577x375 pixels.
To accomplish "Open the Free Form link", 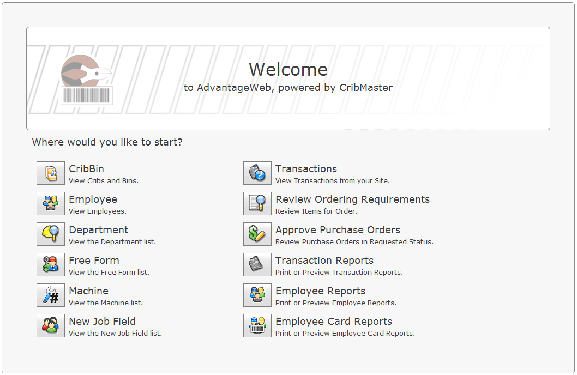I will coord(94,261).
